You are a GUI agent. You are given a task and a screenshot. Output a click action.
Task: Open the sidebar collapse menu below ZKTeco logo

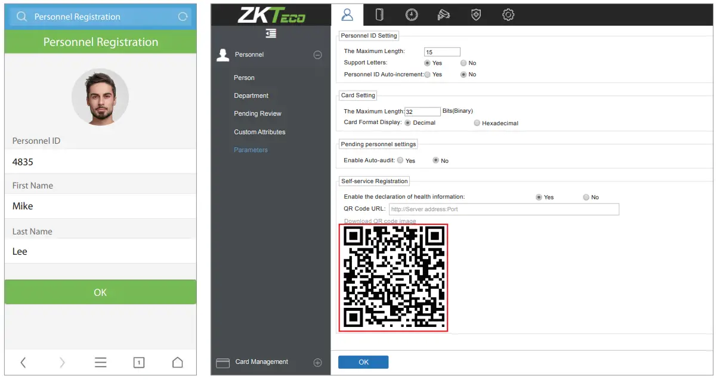[x=271, y=34]
